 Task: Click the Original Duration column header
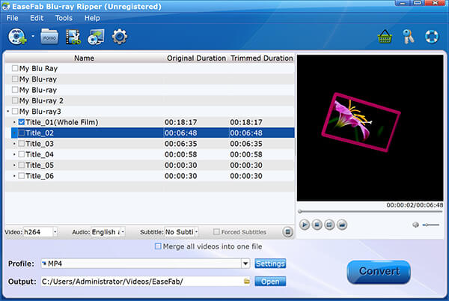pos(196,58)
